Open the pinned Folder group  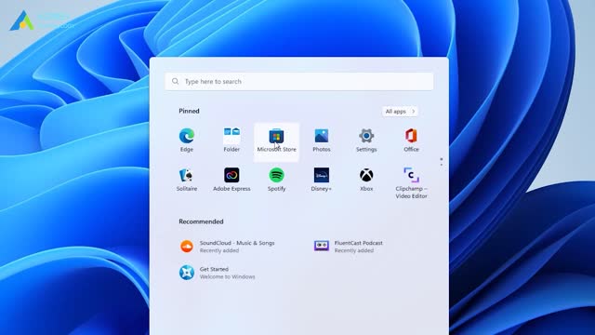pos(231,140)
